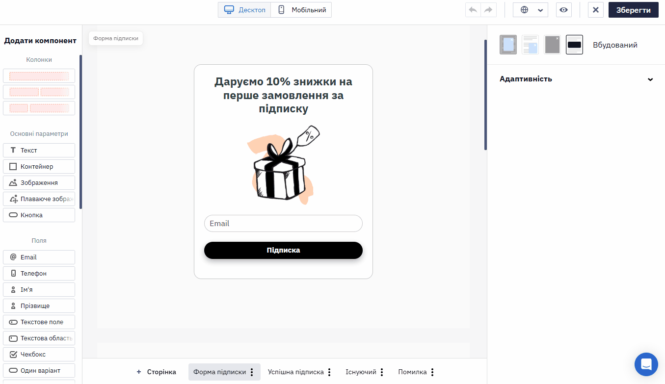Select the second layout type icon with blue corner box
Image resolution: width=665 pixels, height=384 pixels.
point(530,45)
